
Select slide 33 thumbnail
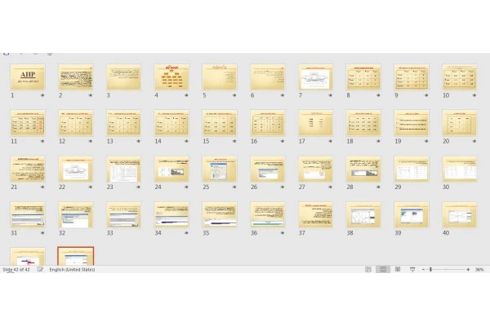pyautogui.click(x=124, y=214)
